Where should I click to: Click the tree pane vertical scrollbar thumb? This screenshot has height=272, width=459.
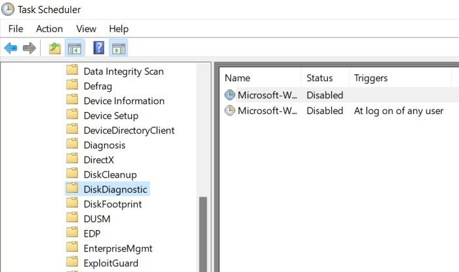pyautogui.click(x=203, y=235)
